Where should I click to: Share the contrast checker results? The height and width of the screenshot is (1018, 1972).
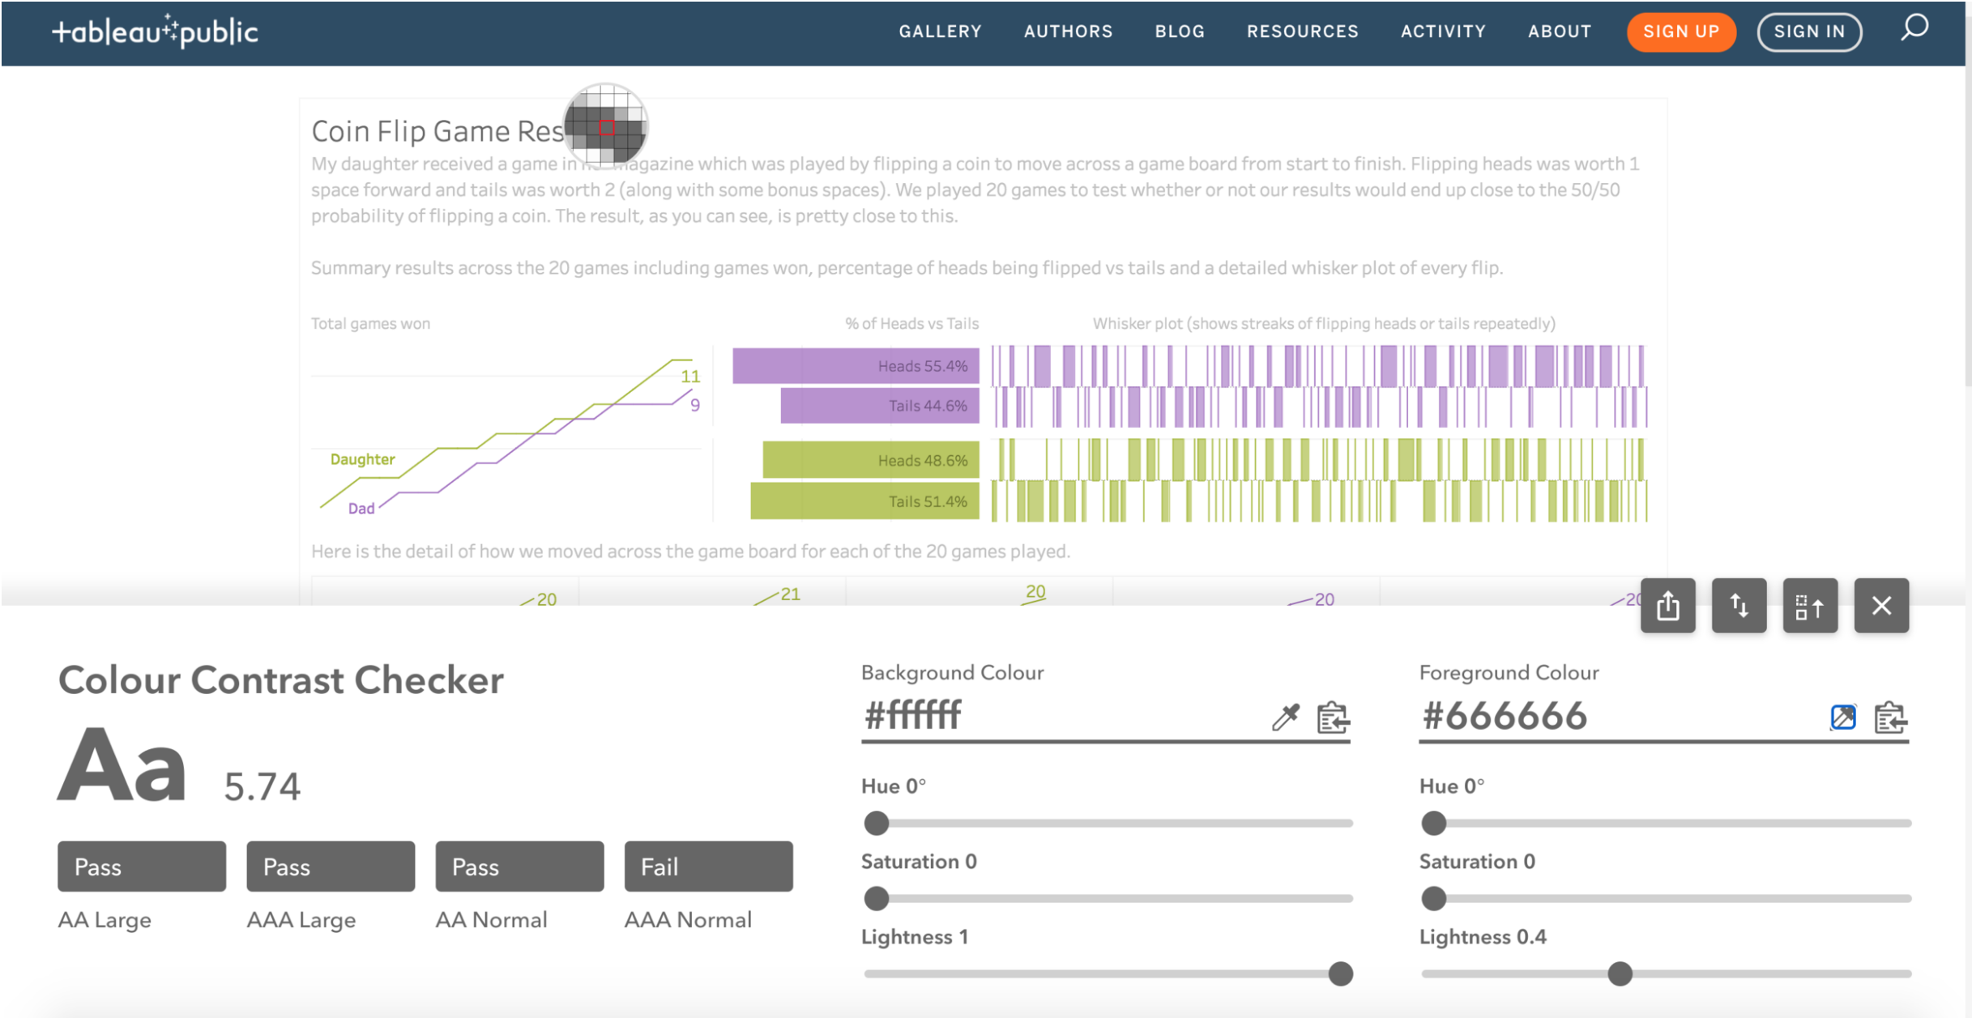coord(1668,605)
